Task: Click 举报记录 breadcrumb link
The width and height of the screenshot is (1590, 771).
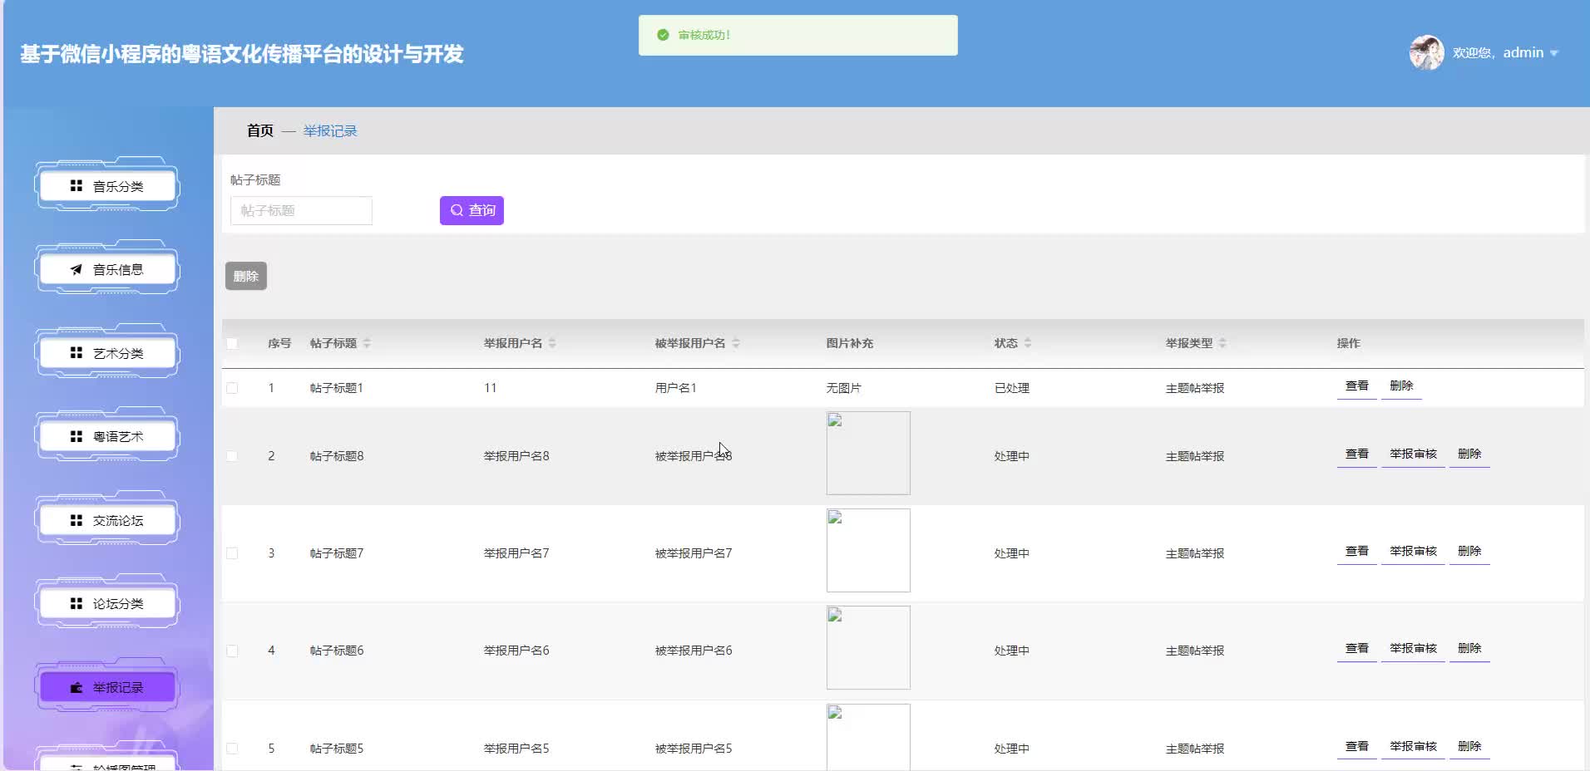Action: pos(330,130)
